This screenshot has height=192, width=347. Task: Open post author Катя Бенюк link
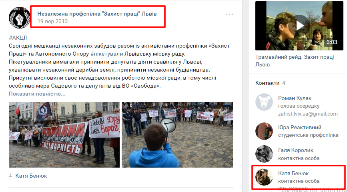(x=31, y=176)
